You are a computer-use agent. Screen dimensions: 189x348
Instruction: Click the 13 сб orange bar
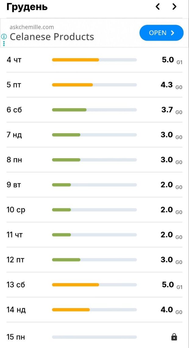[x=75, y=285]
